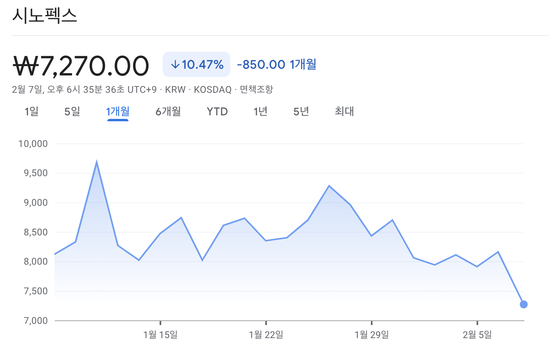Click the ↓10.47% change badge
The image size is (549, 346).
coord(196,64)
